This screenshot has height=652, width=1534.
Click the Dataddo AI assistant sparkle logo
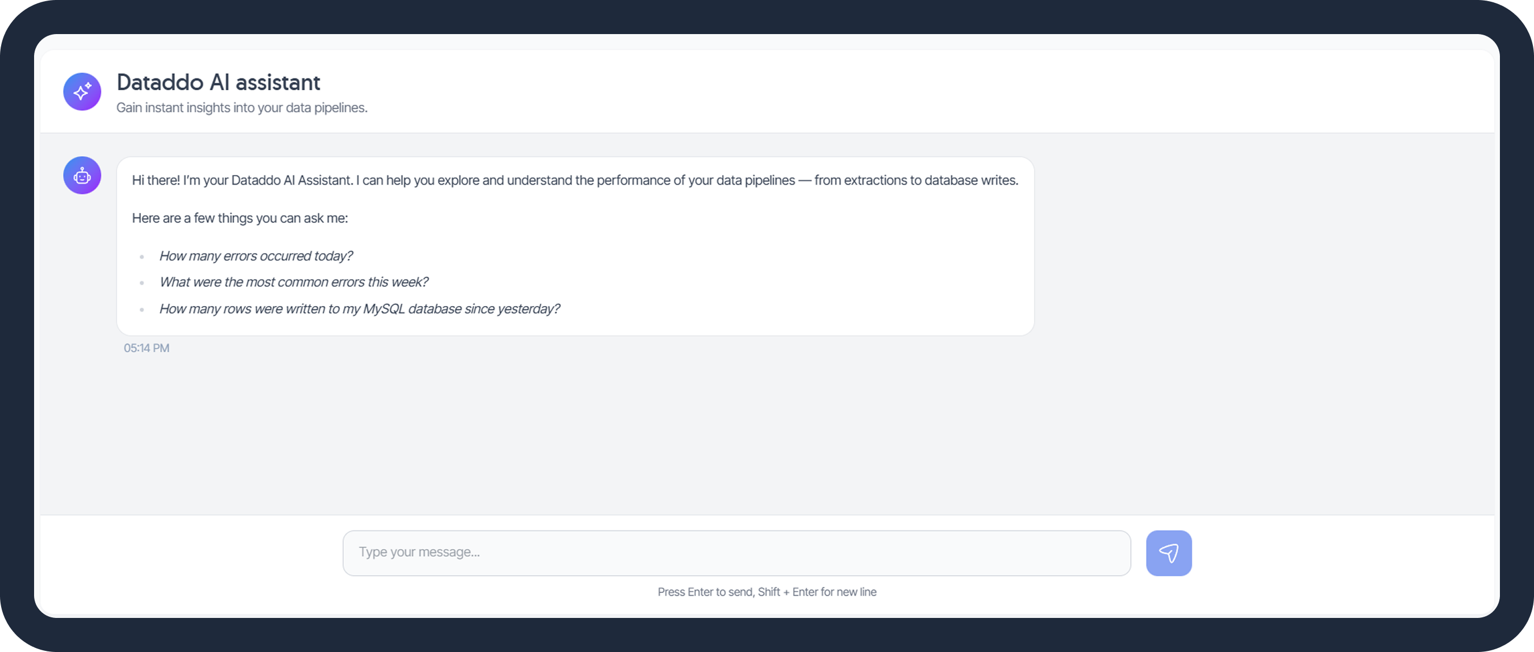[82, 91]
